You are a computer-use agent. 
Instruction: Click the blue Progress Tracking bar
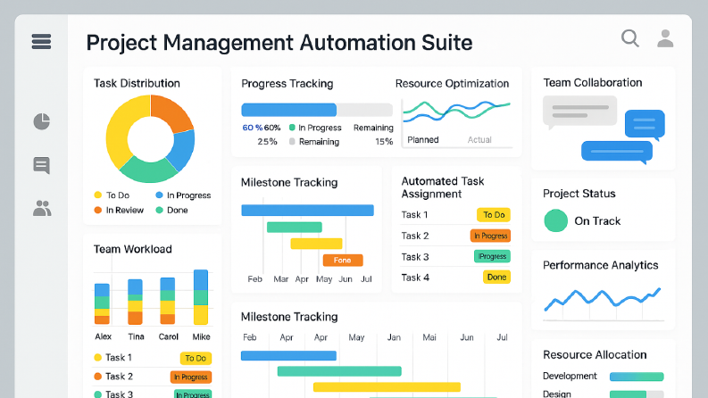(x=289, y=110)
